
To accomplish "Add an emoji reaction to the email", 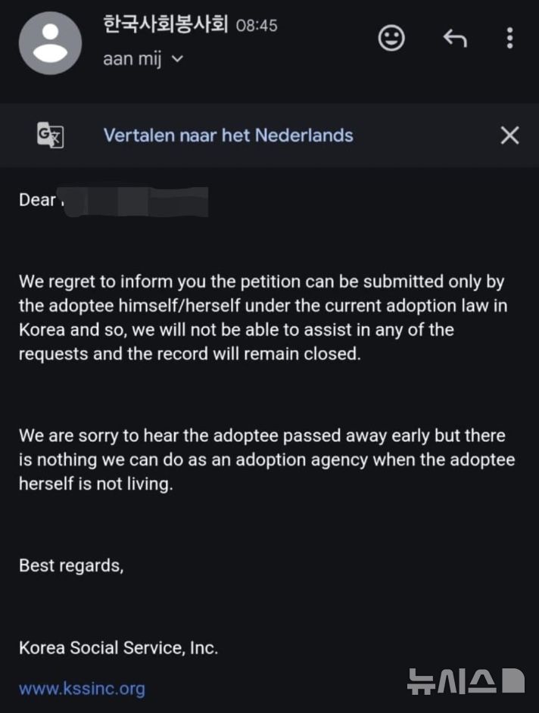I will (391, 38).
